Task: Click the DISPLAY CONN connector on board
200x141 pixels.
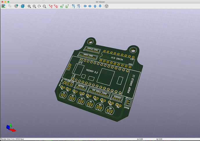Action: [93, 50]
